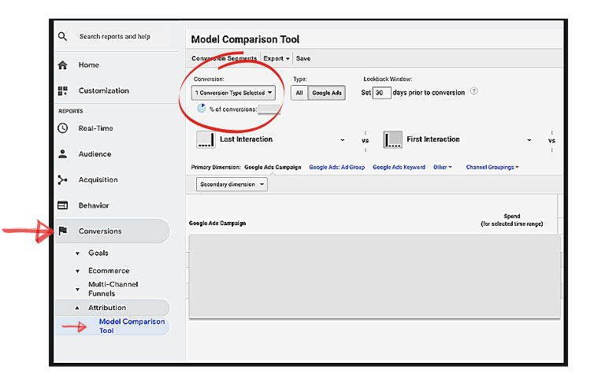
Task: Select Model Comparison Tool in sidebar
Action: [x=131, y=326]
